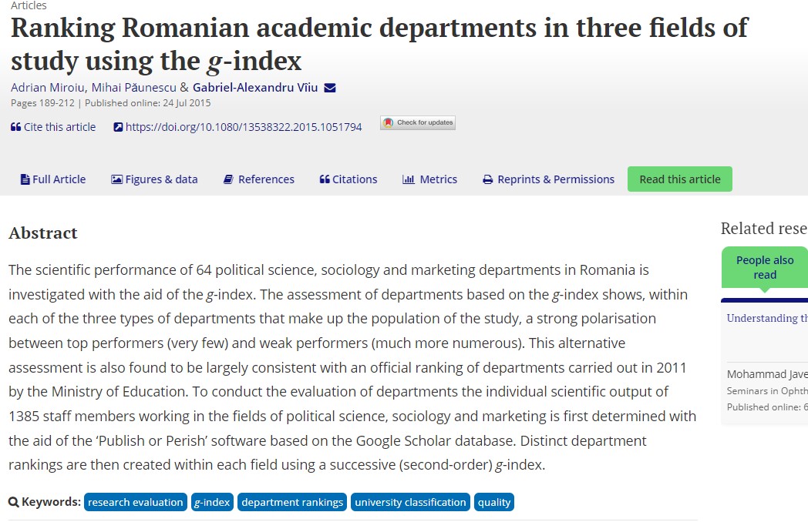808x522 pixels.
Task: Click the university classification keyword tag
Action: pyautogui.click(x=410, y=502)
